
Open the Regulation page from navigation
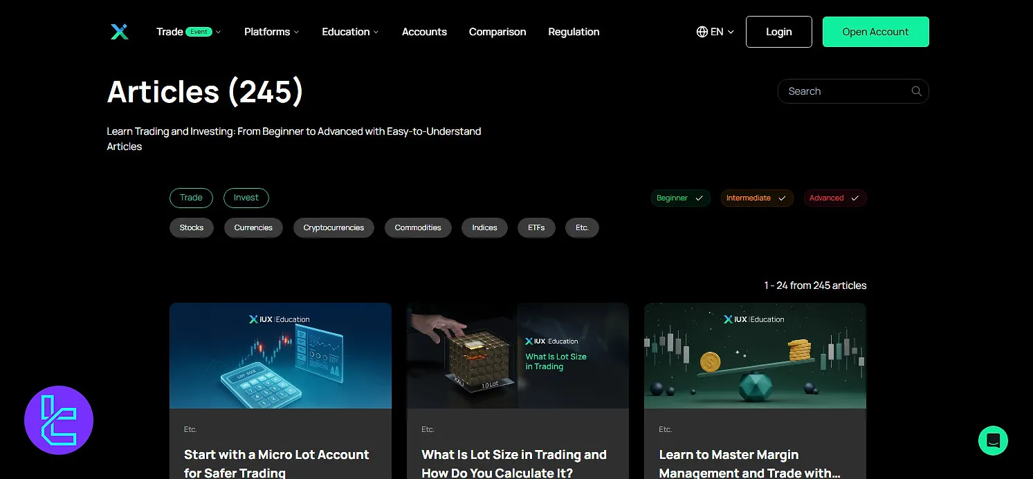[574, 31]
